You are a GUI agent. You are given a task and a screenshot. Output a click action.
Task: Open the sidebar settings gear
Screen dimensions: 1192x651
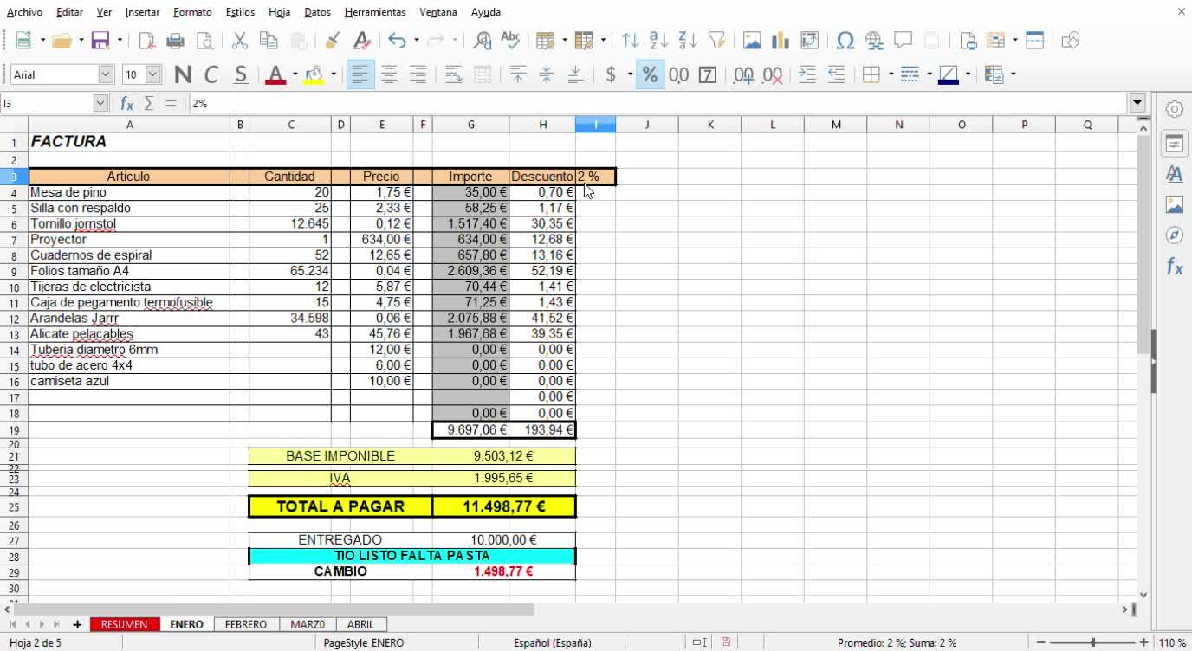click(x=1175, y=109)
